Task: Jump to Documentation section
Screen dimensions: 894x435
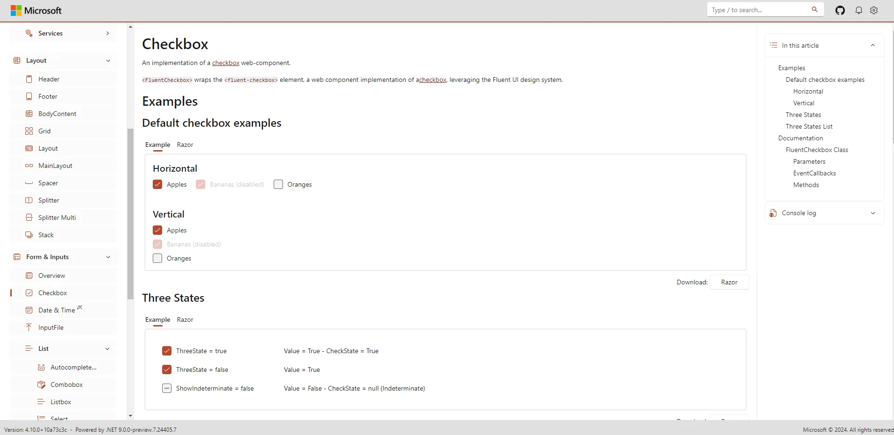Action: pyautogui.click(x=800, y=138)
